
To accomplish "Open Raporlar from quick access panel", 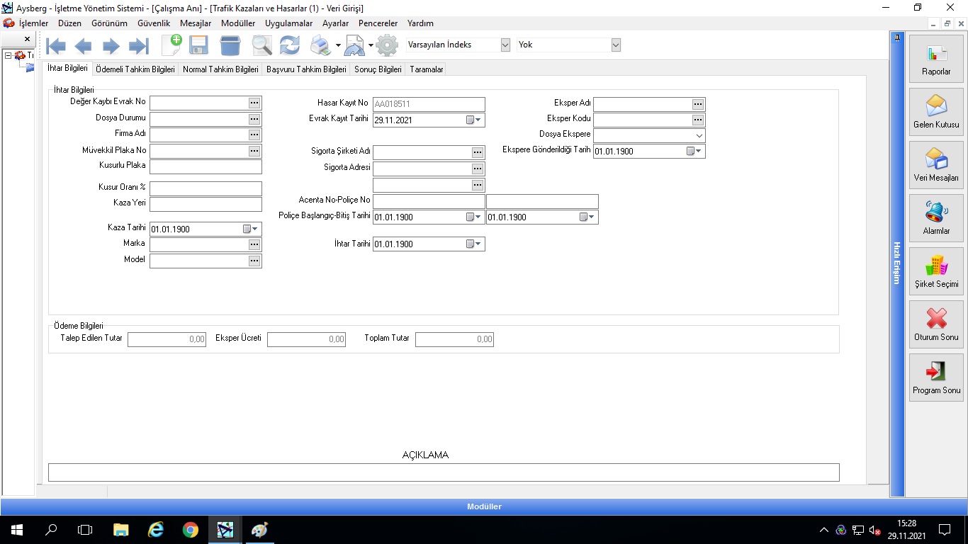I will click(x=936, y=60).
